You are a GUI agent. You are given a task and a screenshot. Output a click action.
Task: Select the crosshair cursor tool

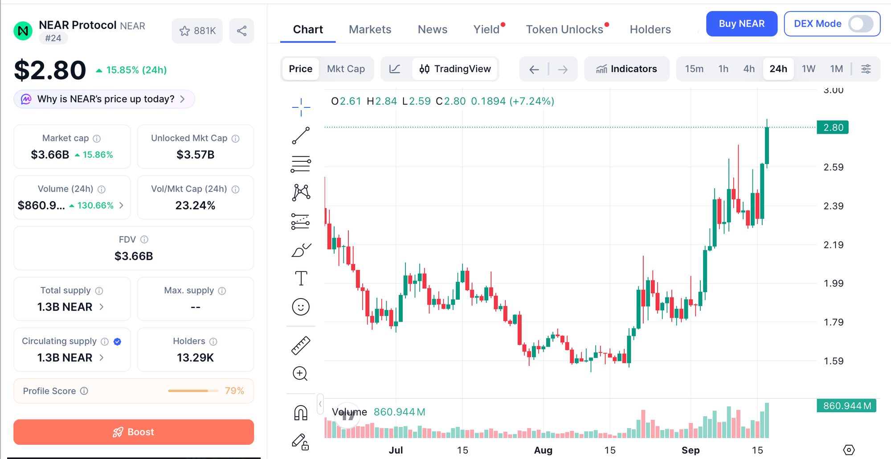click(x=301, y=107)
